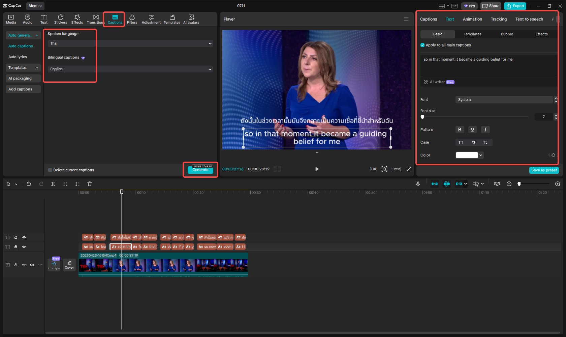Enable Delete current captions
566x337 pixels.
tap(50, 170)
